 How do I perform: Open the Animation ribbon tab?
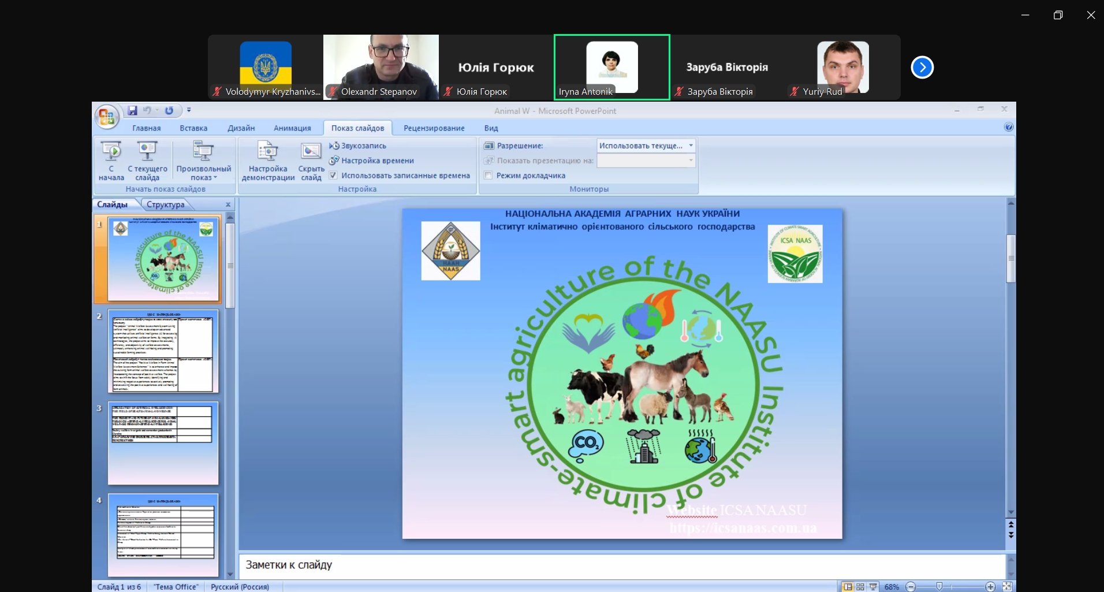point(292,128)
